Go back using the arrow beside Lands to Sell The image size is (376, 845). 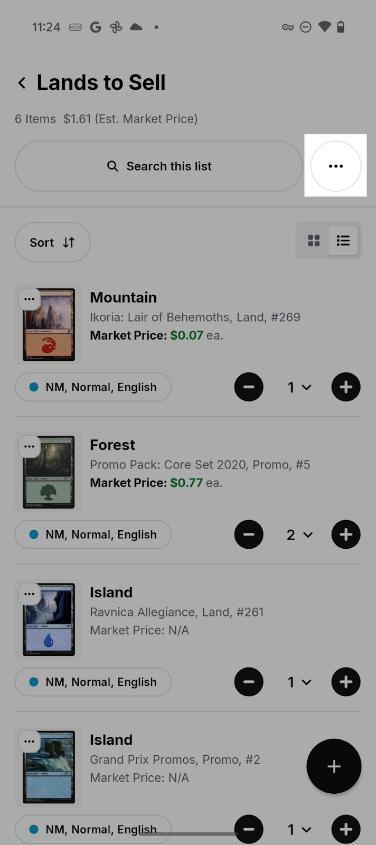point(22,83)
